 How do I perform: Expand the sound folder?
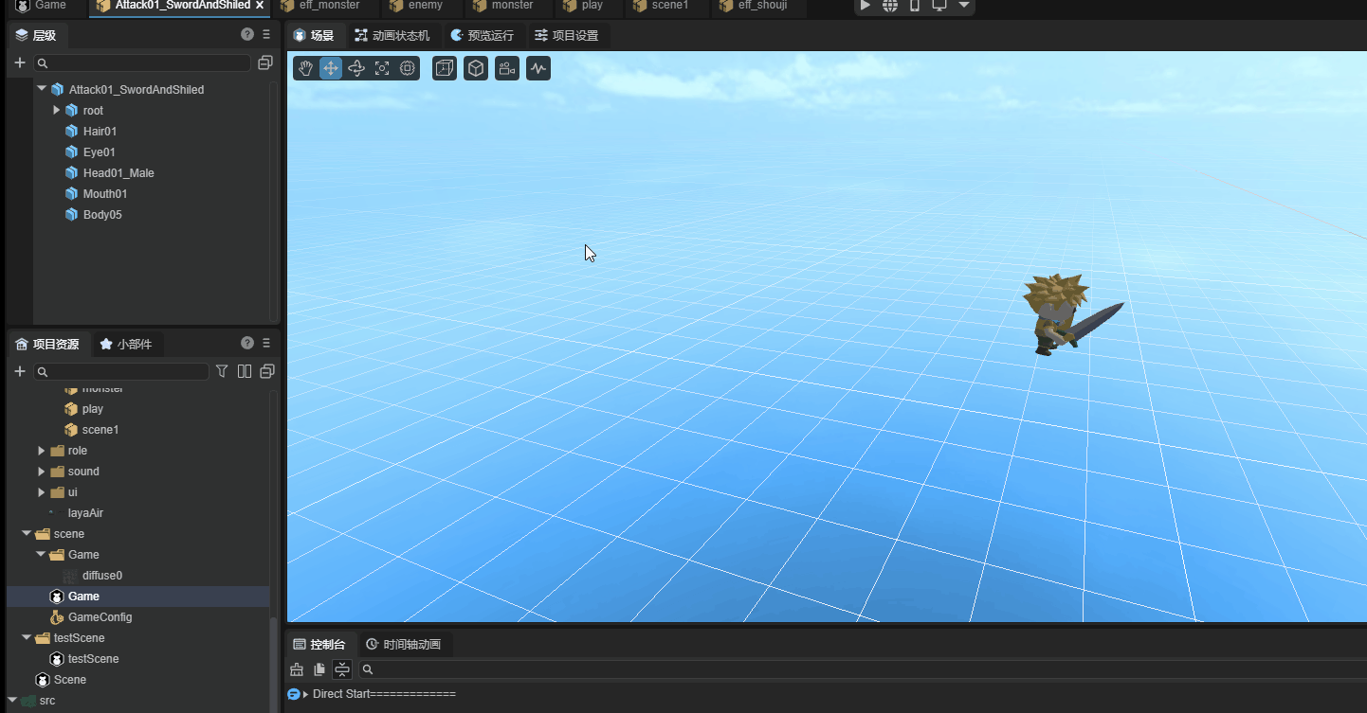42,472
